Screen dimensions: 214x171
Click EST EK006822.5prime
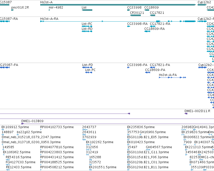pyautogui.click(x=197, y=137)
